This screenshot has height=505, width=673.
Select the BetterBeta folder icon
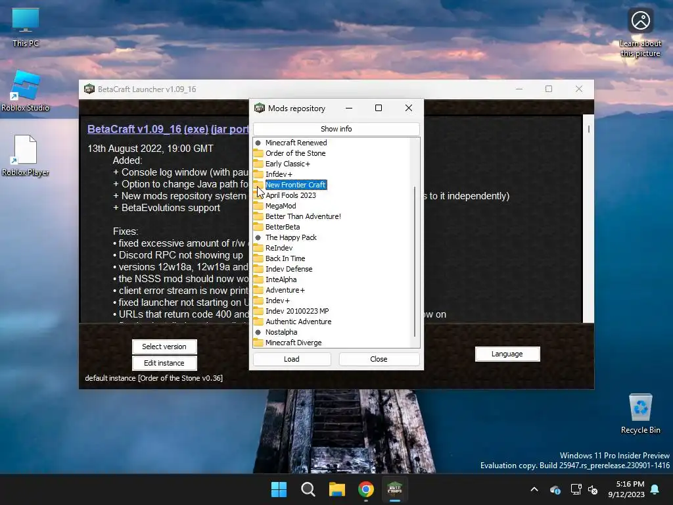pyautogui.click(x=258, y=227)
